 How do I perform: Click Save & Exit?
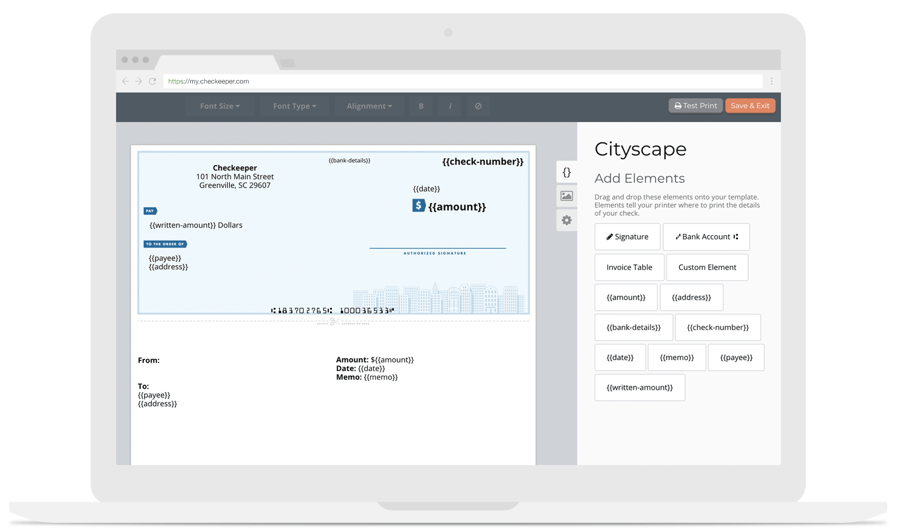click(x=750, y=105)
